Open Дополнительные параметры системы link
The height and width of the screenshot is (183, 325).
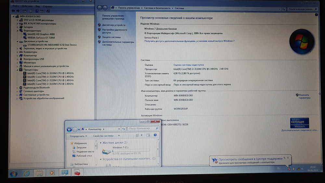tap(118, 43)
